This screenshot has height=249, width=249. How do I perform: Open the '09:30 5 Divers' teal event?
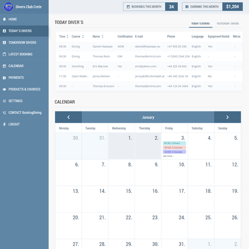(174, 143)
